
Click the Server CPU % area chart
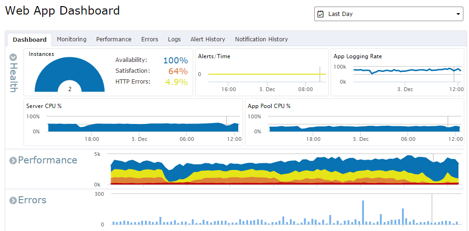(x=143, y=127)
